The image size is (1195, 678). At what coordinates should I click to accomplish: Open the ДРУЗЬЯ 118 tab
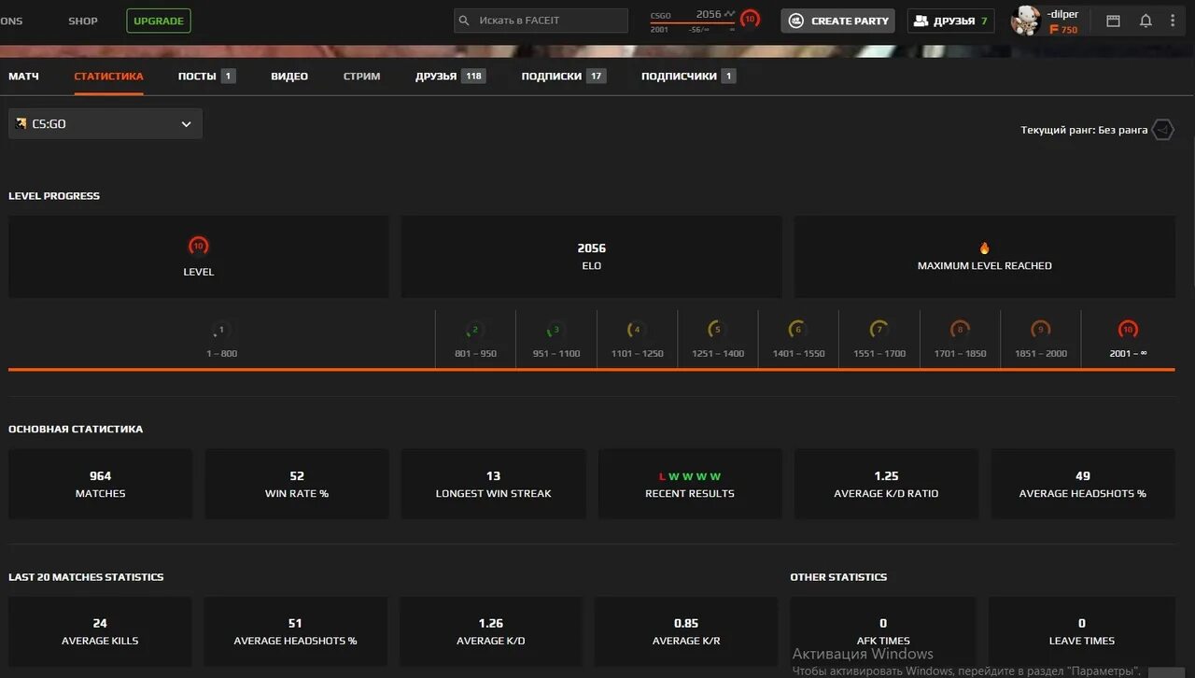point(450,76)
